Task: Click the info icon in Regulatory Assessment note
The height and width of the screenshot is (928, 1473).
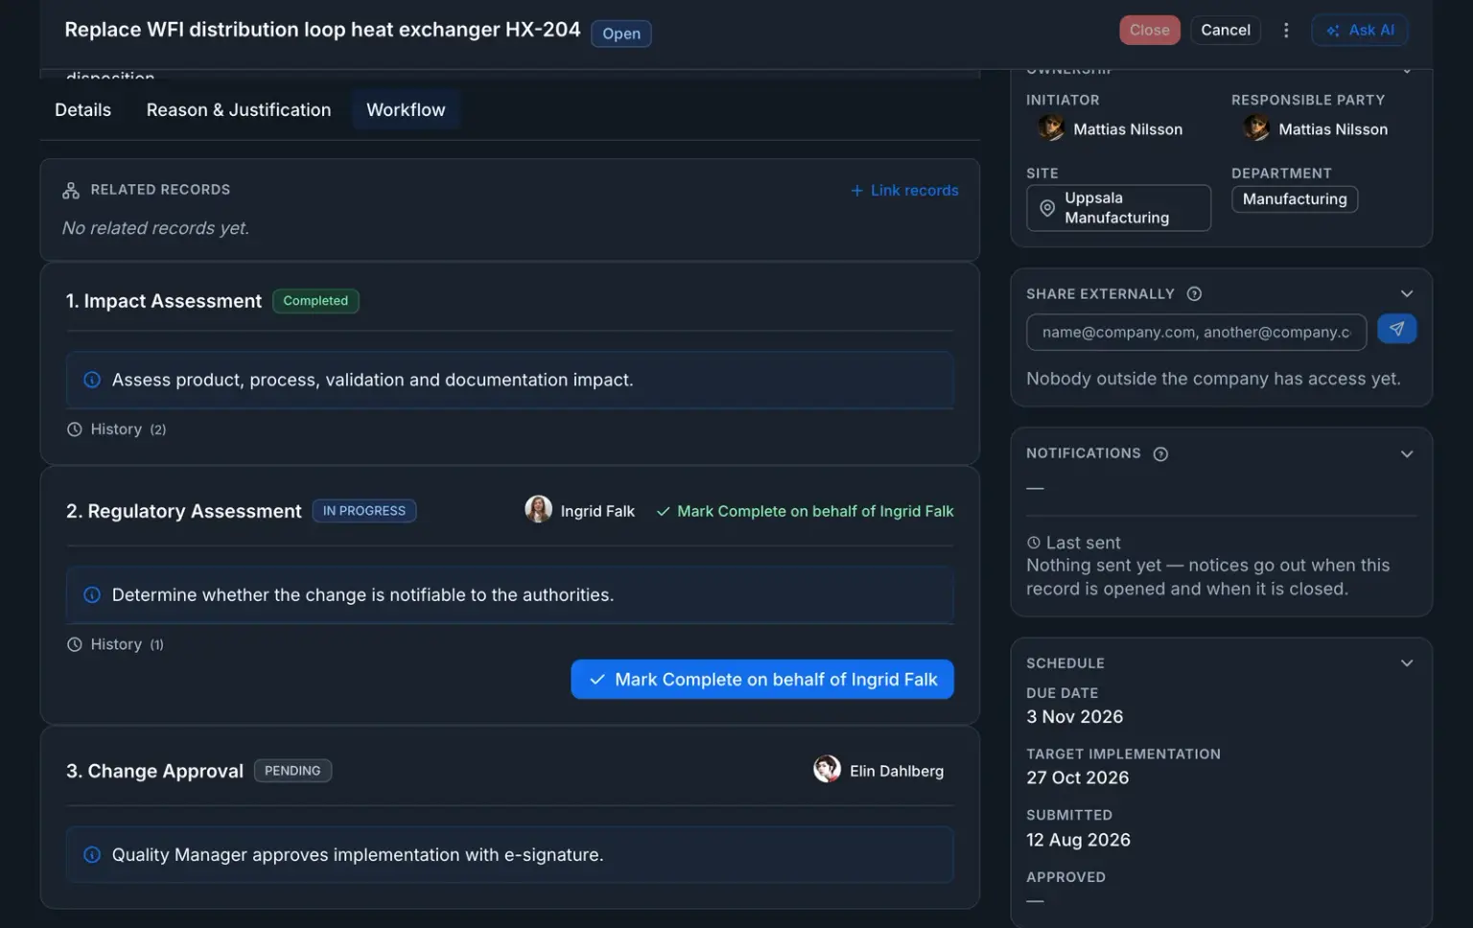Action: (x=92, y=595)
